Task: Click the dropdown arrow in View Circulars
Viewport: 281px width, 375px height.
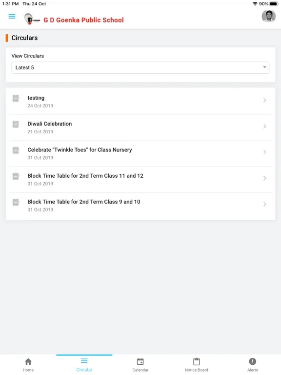Action: 264,67
